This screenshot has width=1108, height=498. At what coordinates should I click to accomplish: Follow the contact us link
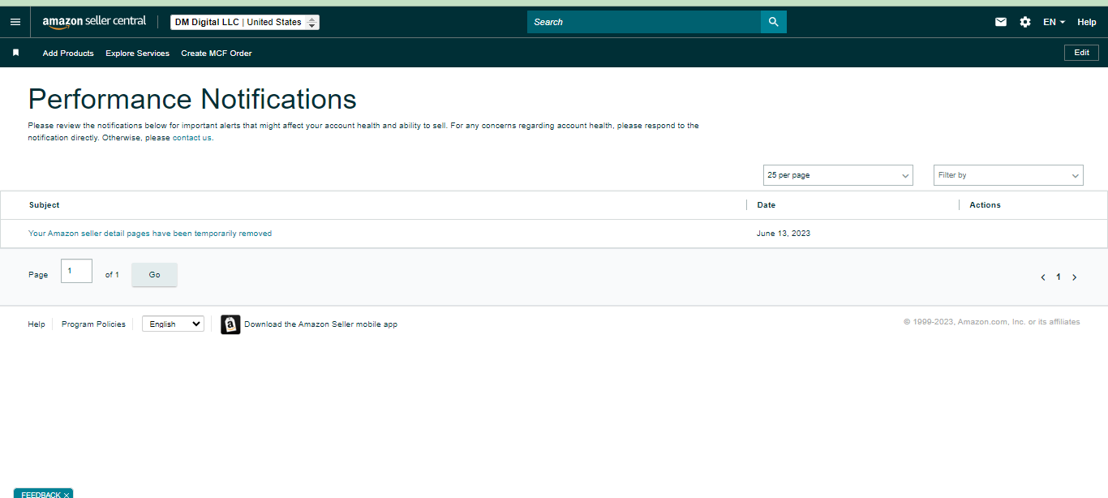pyautogui.click(x=192, y=138)
